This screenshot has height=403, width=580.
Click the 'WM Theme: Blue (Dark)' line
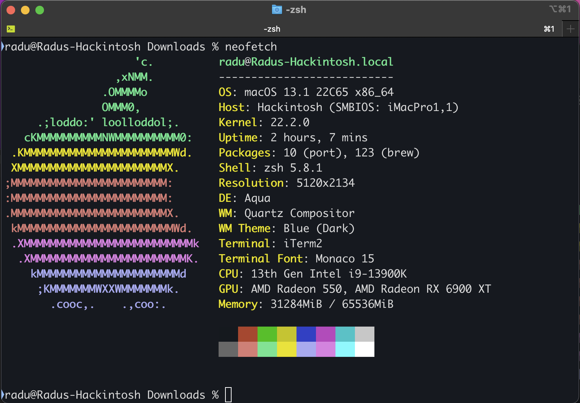tap(287, 229)
